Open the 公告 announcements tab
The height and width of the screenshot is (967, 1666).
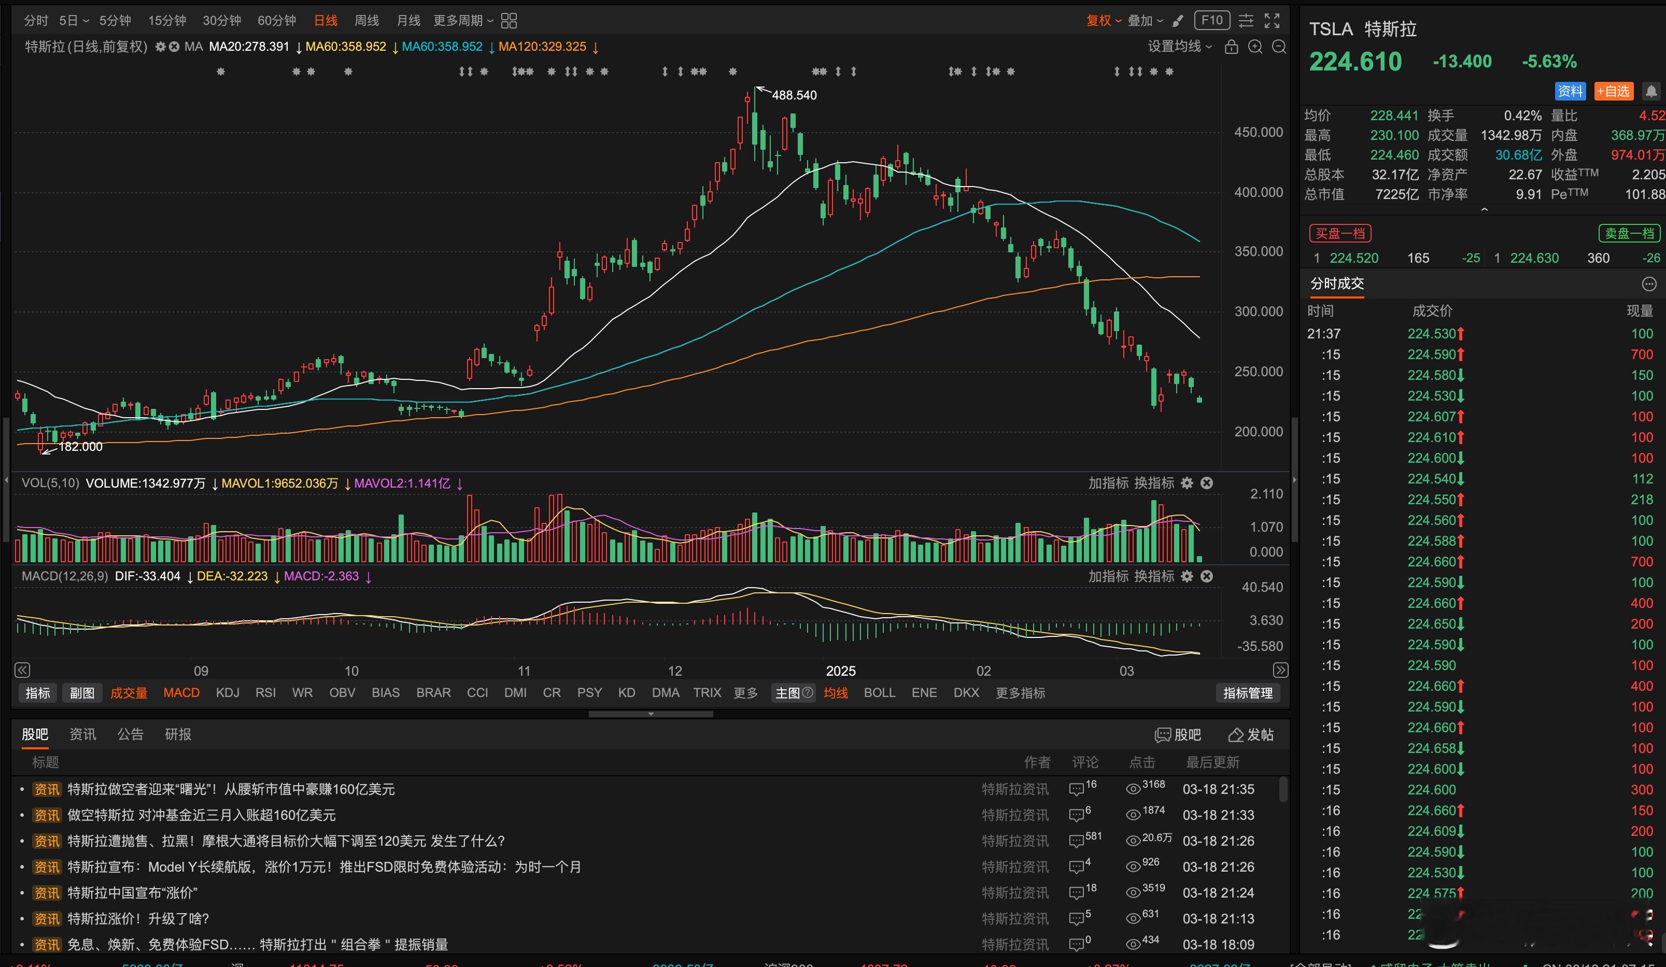click(130, 734)
